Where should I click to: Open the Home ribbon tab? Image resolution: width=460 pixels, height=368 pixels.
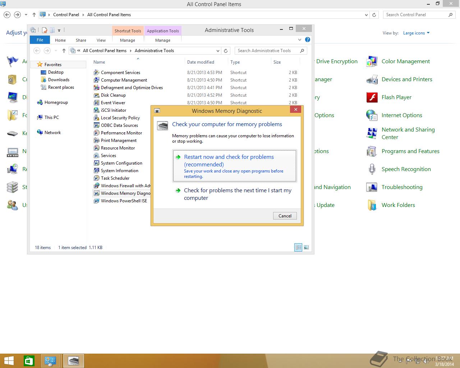(60, 40)
